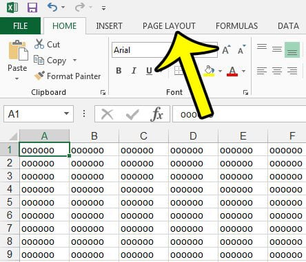Decrease font size with small A icon
Screen dimensions: 306x262
241,50
